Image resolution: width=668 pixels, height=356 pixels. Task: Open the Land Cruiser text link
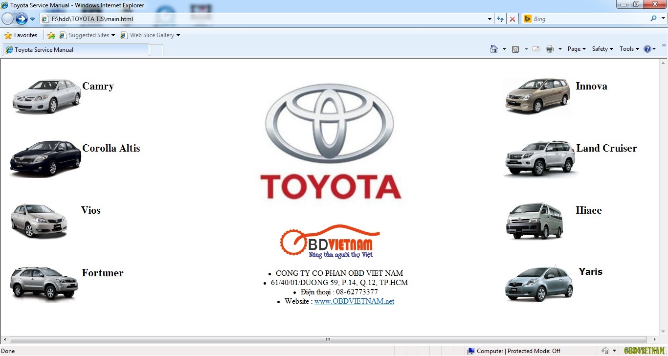606,148
